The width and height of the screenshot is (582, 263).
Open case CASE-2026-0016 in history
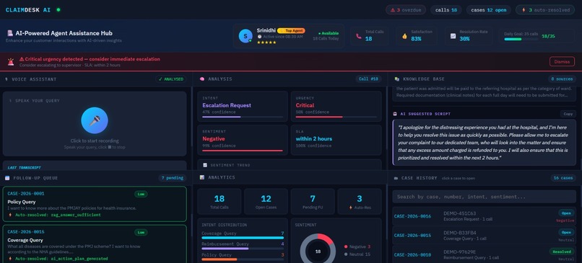(x=485, y=216)
